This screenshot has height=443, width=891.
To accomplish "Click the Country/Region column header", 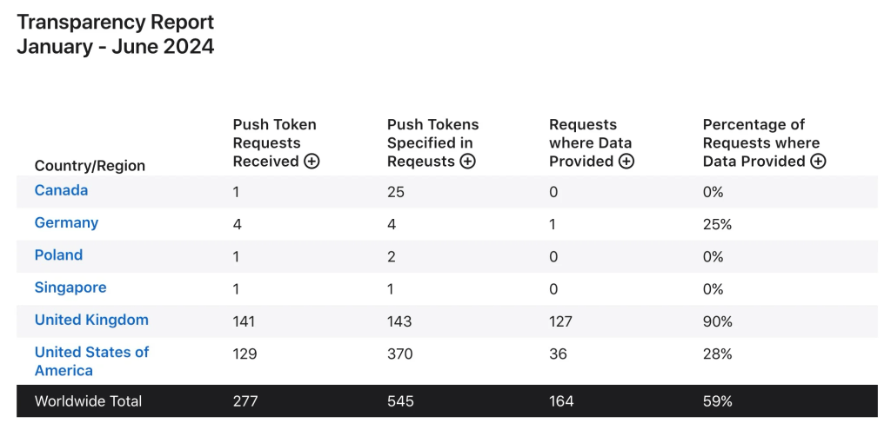I will (90, 165).
